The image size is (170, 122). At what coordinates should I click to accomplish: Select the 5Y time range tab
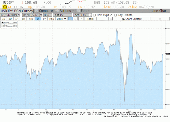[x=44, y=19]
